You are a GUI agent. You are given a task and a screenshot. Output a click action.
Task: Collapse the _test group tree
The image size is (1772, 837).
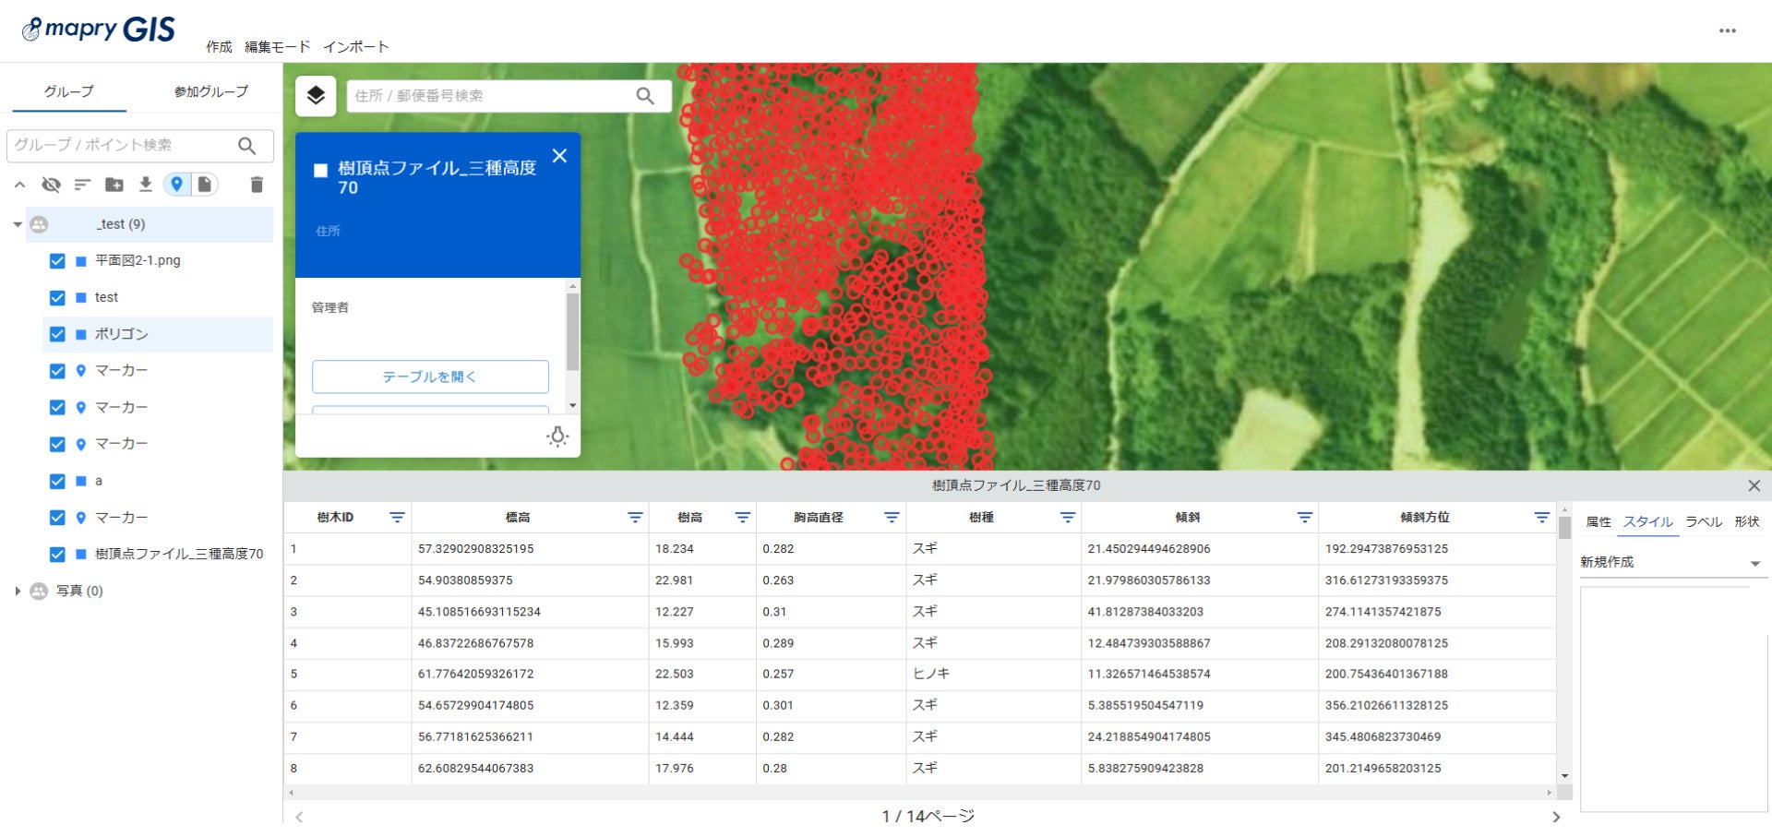pos(17,224)
